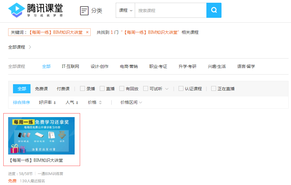The image size is (291, 185).
Task: Click the chevron next to 全部课程 breadcrumb
Action: tap(30, 47)
